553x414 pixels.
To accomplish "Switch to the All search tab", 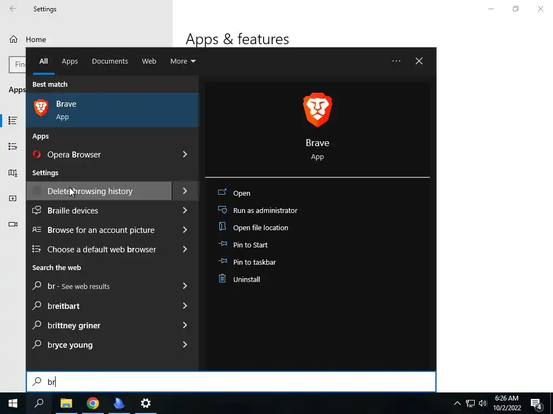I will (x=43, y=61).
